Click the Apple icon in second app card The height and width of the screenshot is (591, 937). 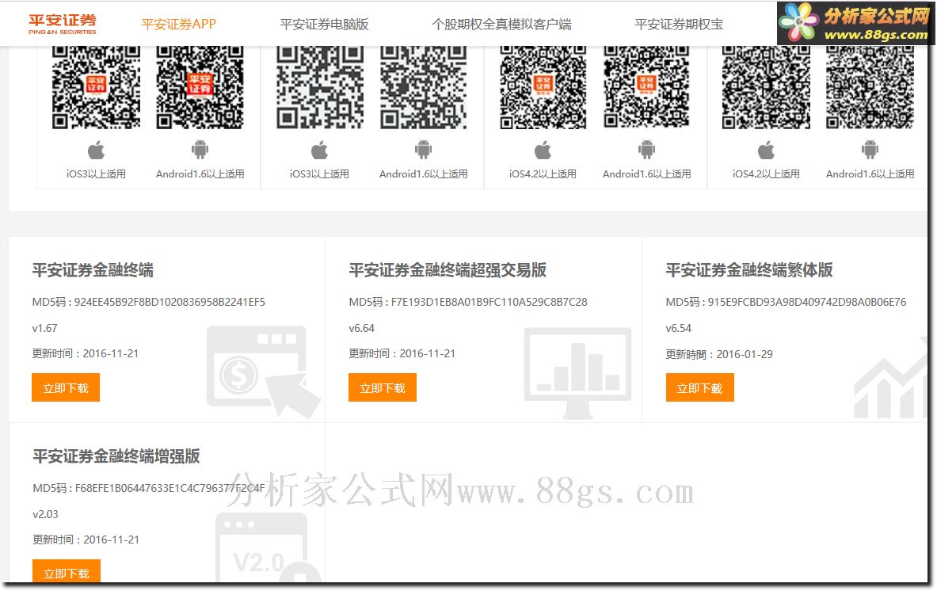pyautogui.click(x=320, y=150)
